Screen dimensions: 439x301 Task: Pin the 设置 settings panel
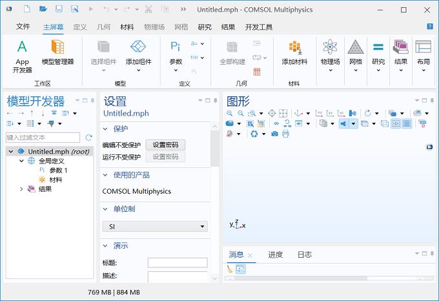215,101
